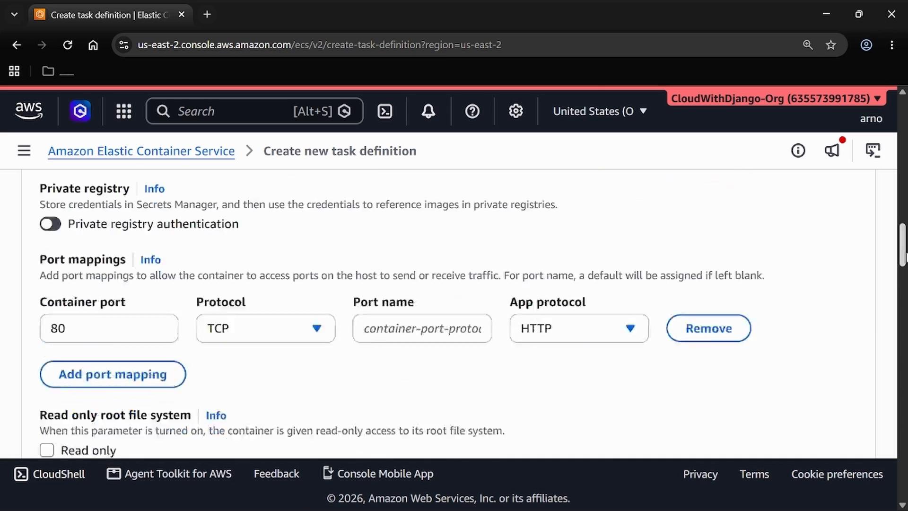Check the Read only checkbox
This screenshot has width=908, height=511.
click(47, 450)
